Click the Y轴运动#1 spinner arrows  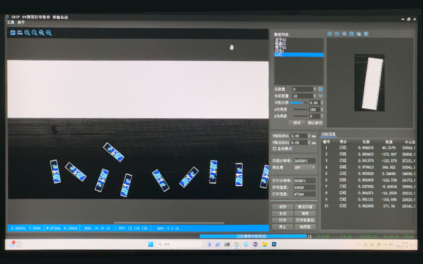tap(309, 136)
